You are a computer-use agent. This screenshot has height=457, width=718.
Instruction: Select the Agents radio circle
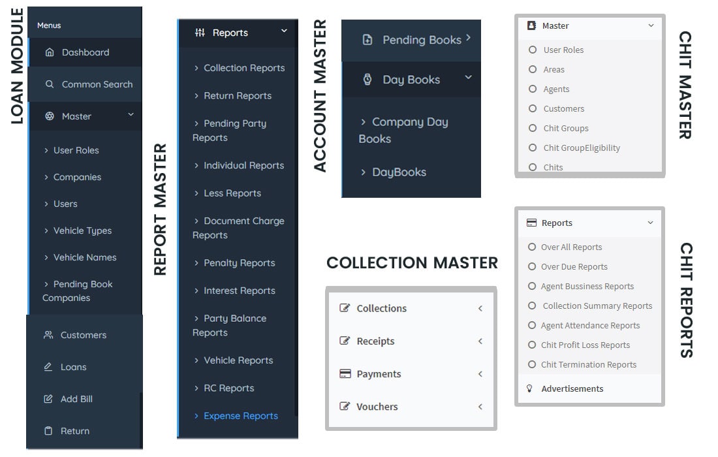[x=533, y=88]
